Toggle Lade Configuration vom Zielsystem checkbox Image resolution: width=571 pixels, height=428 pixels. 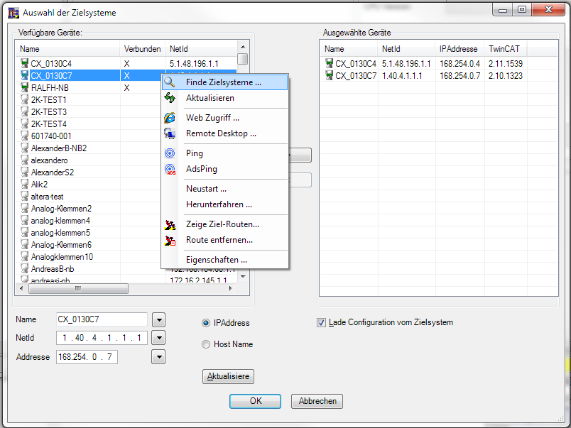click(x=321, y=322)
